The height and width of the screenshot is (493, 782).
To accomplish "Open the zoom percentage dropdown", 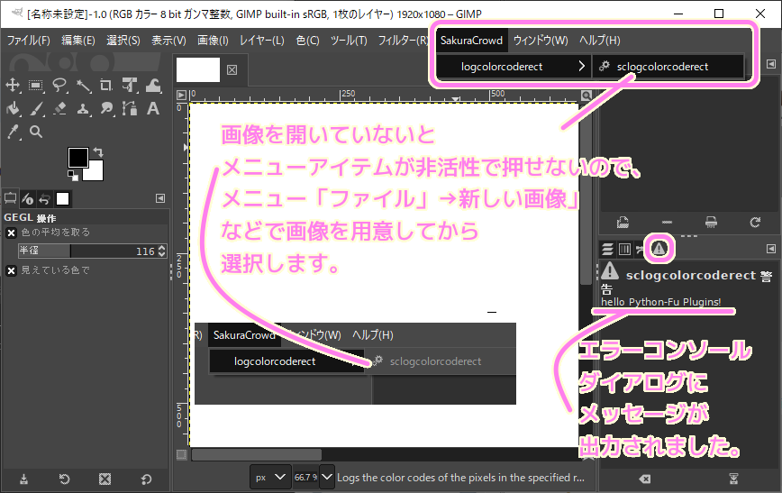I will (326, 476).
